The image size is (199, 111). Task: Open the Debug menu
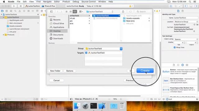pos(76,2)
